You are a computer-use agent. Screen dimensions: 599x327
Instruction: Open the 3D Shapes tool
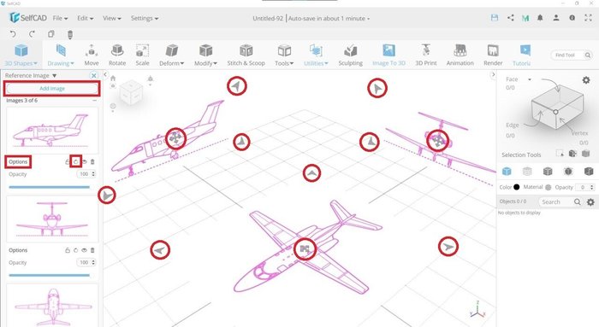21,55
